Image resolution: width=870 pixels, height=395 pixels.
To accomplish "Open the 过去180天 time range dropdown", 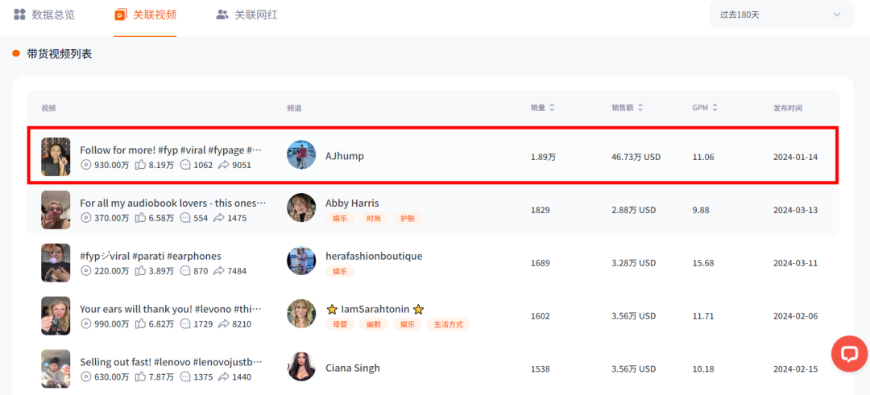I will [781, 15].
